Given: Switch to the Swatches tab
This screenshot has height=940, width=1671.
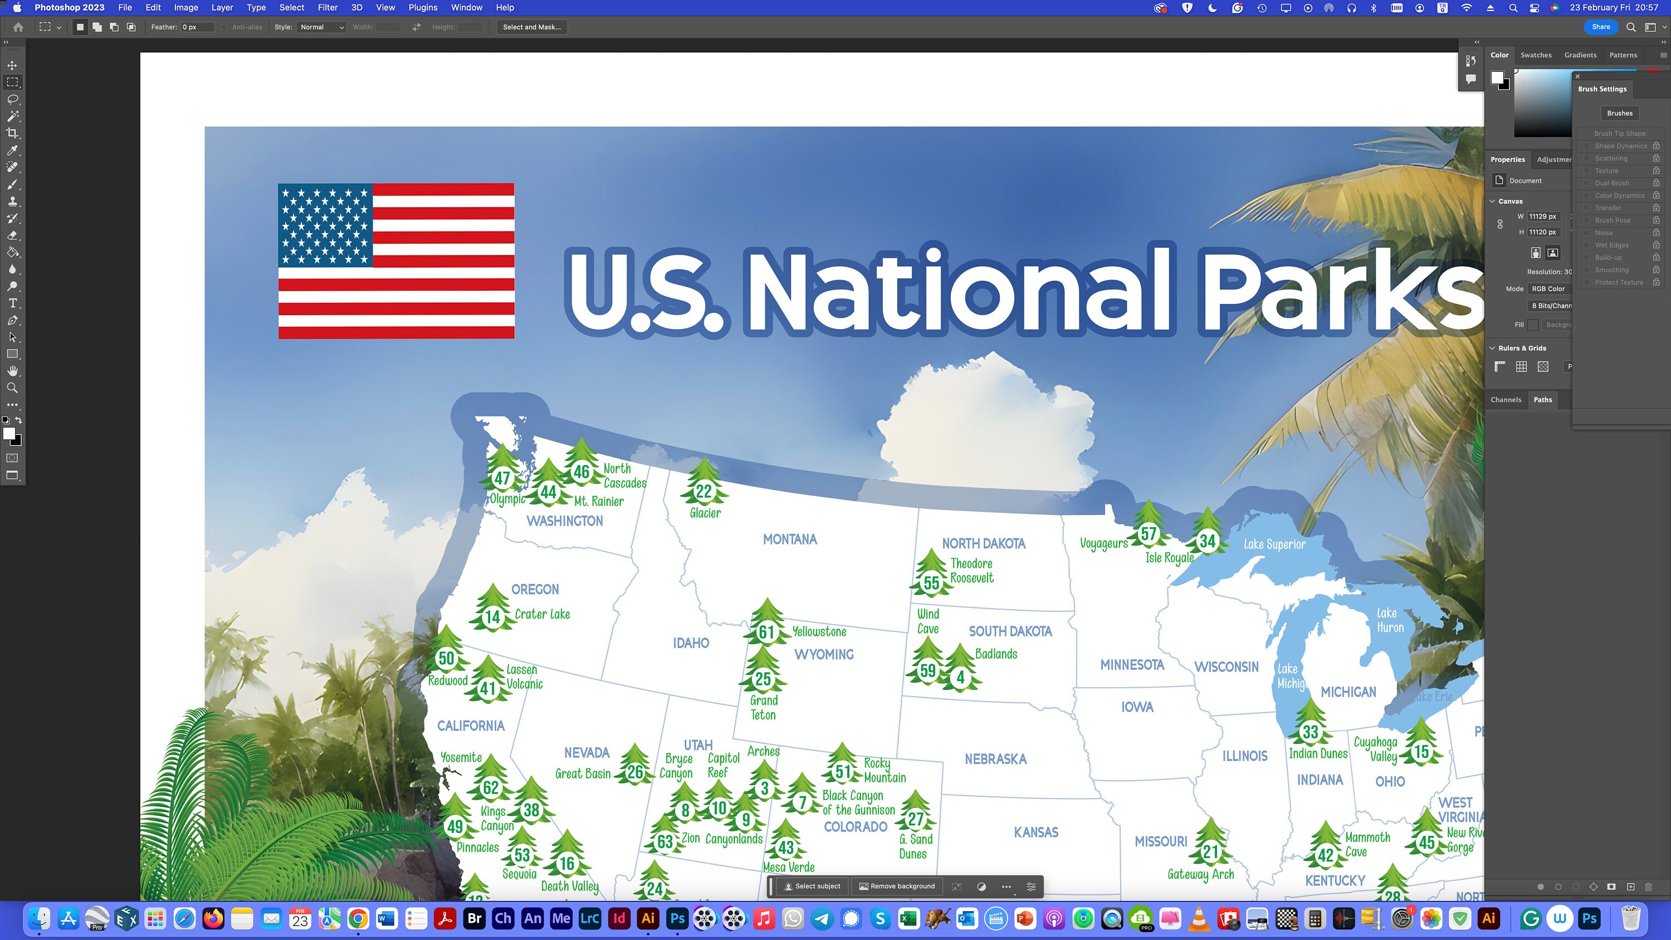Looking at the screenshot, I should tap(1536, 55).
